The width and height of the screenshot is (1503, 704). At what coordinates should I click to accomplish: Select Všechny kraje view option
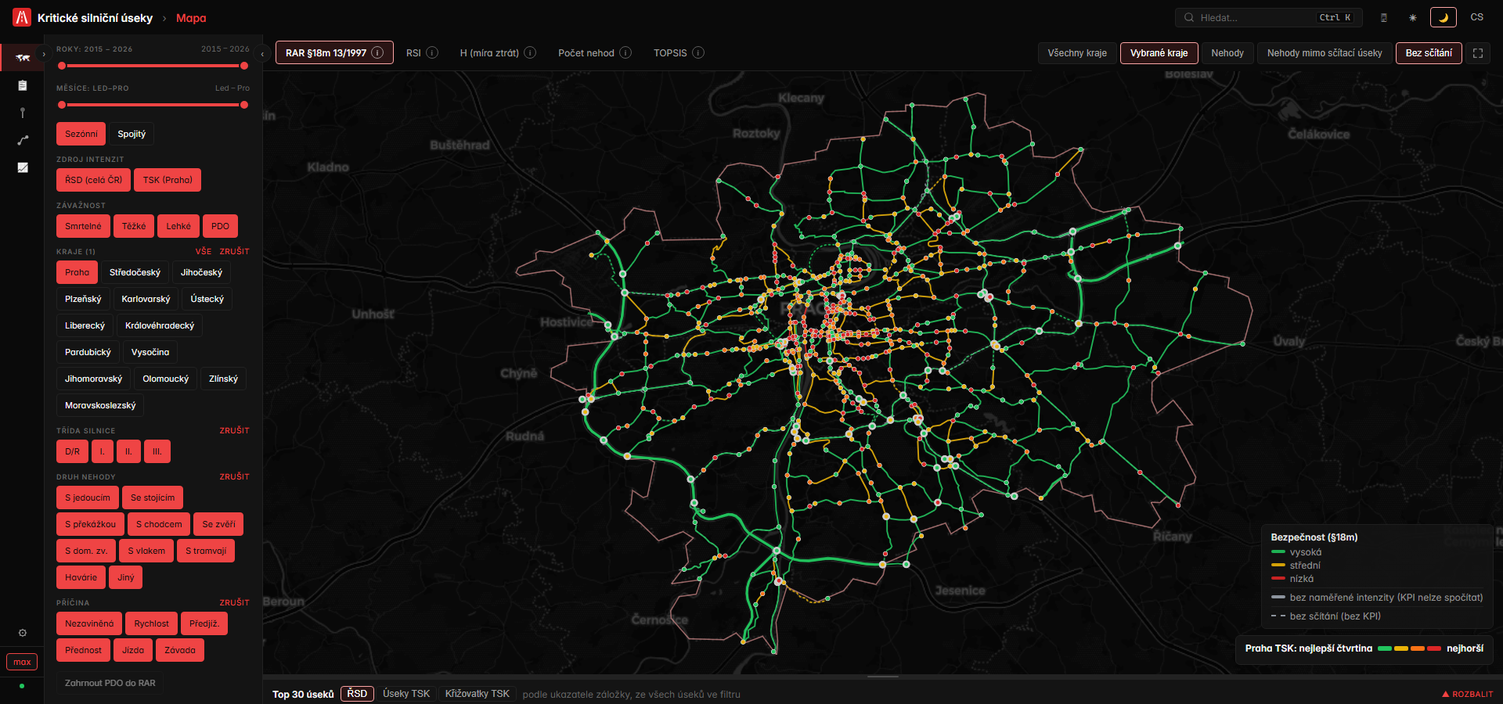pyautogui.click(x=1077, y=53)
